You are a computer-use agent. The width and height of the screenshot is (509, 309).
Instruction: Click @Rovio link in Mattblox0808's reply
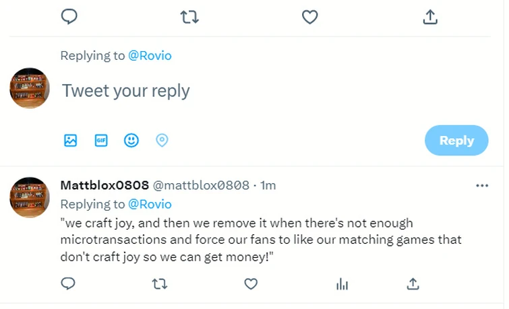pyautogui.click(x=150, y=204)
